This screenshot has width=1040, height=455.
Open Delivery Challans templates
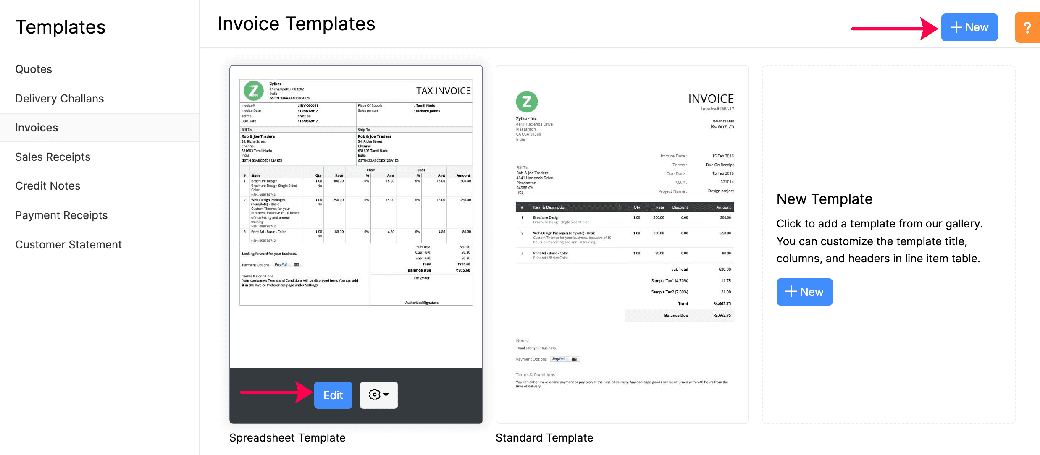(x=59, y=98)
